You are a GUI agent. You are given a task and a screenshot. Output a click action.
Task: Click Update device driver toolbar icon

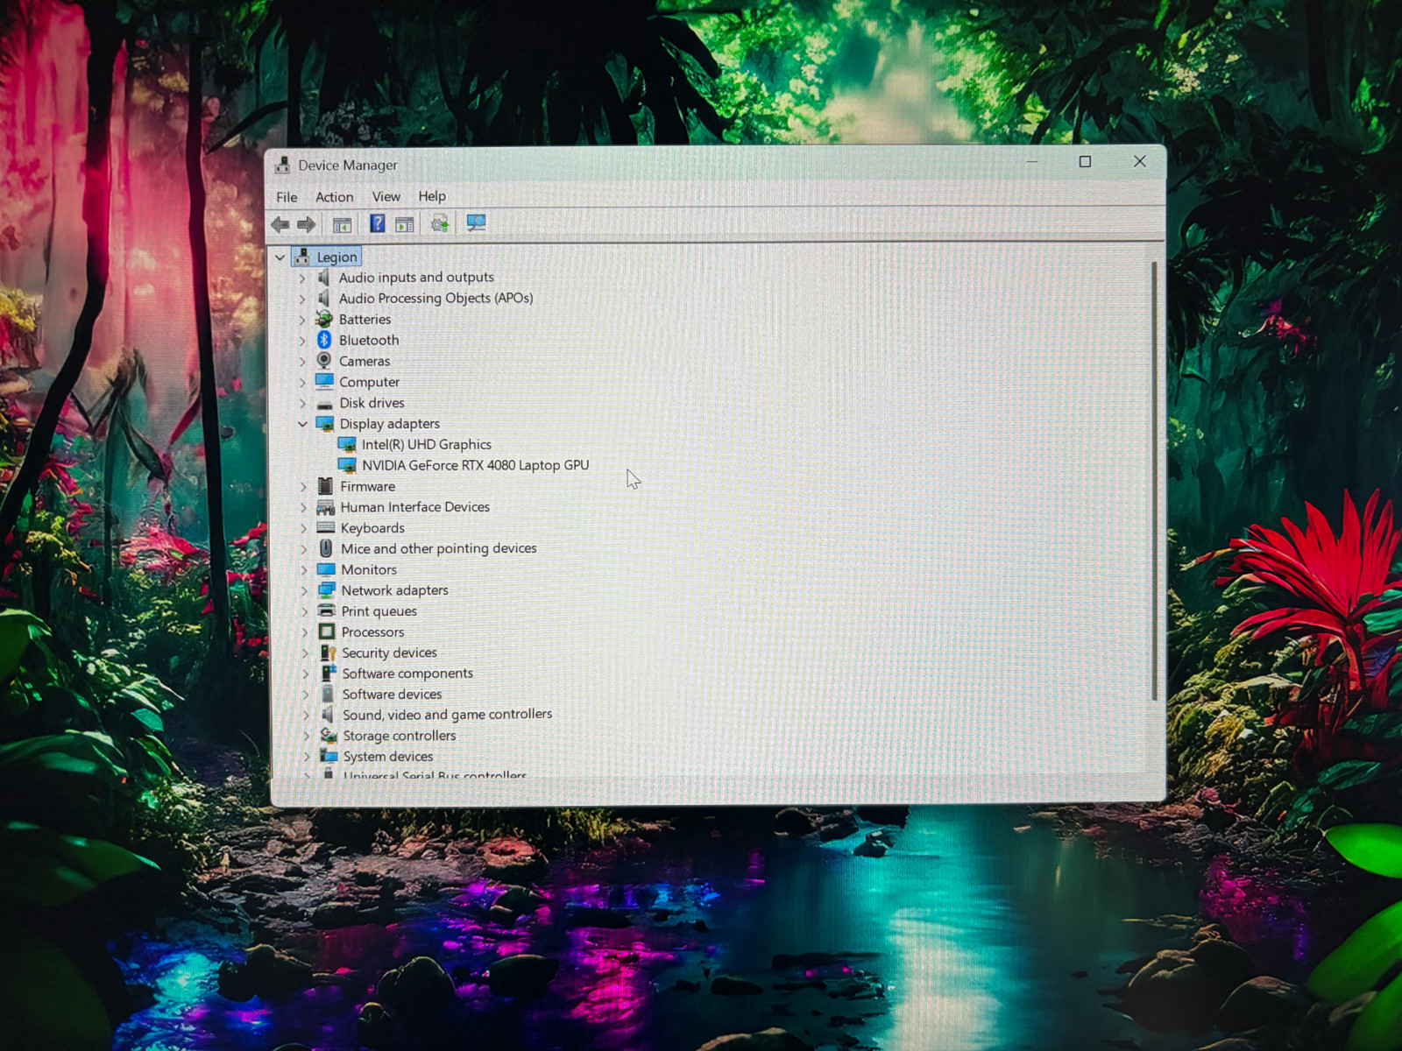click(440, 224)
